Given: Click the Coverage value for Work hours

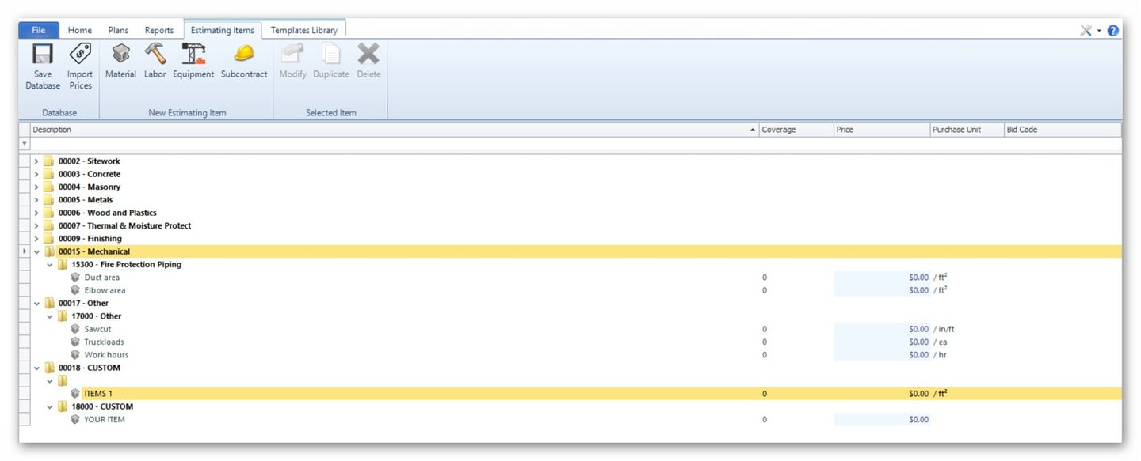Looking at the screenshot, I should [x=765, y=355].
